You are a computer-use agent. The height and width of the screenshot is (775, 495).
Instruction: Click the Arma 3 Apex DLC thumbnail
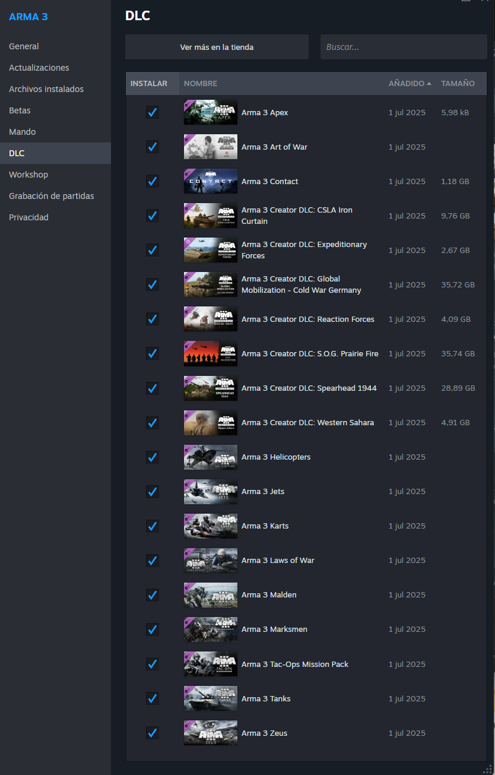210,112
